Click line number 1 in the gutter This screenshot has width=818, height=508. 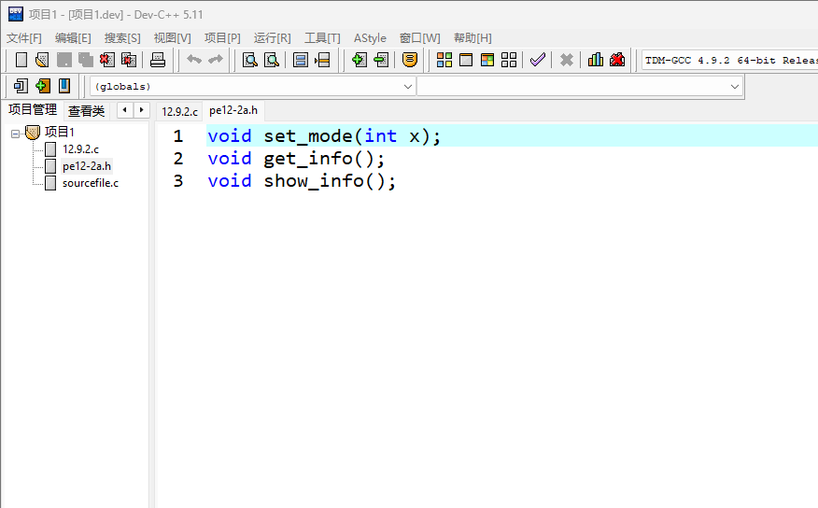click(x=178, y=136)
